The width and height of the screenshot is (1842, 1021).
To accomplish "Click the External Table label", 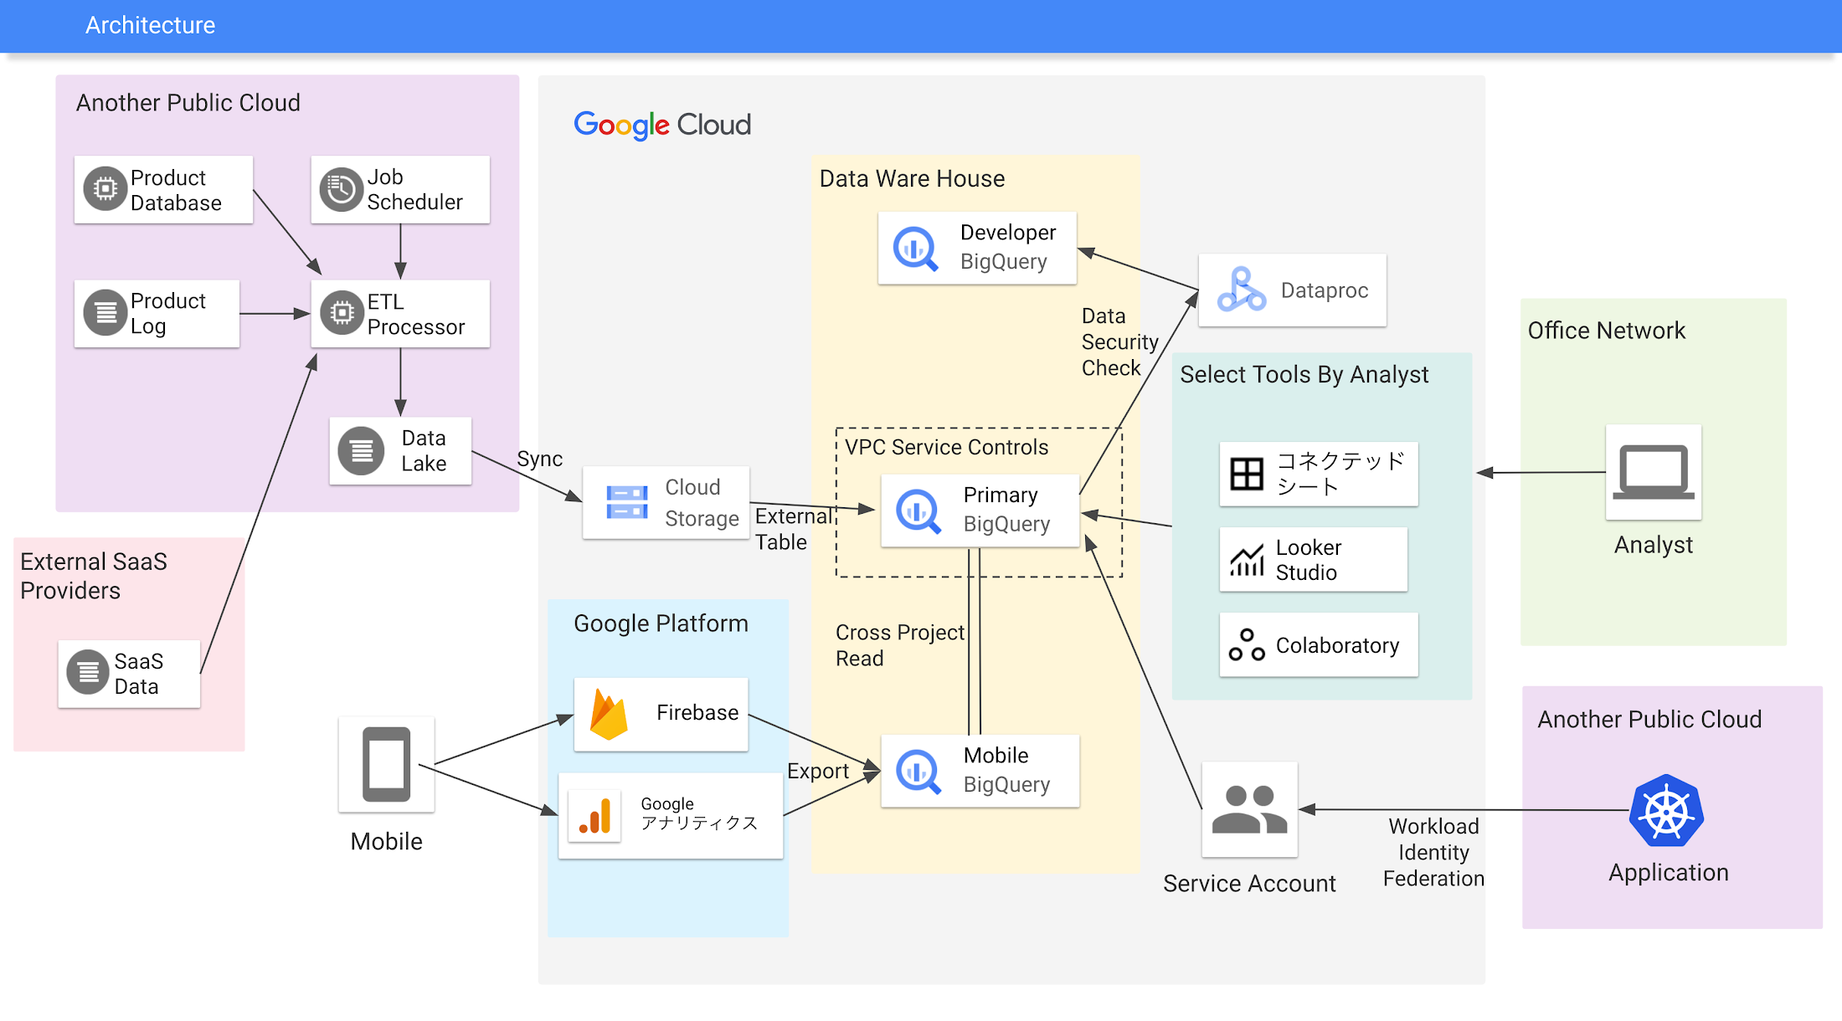I will click(x=794, y=529).
